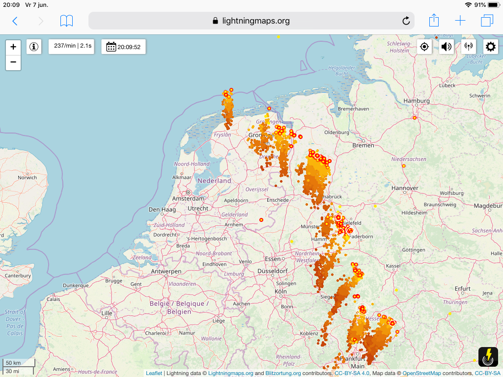Screen dimensions: 503x377
Task: Add a new Safari tab
Action: (x=460, y=21)
